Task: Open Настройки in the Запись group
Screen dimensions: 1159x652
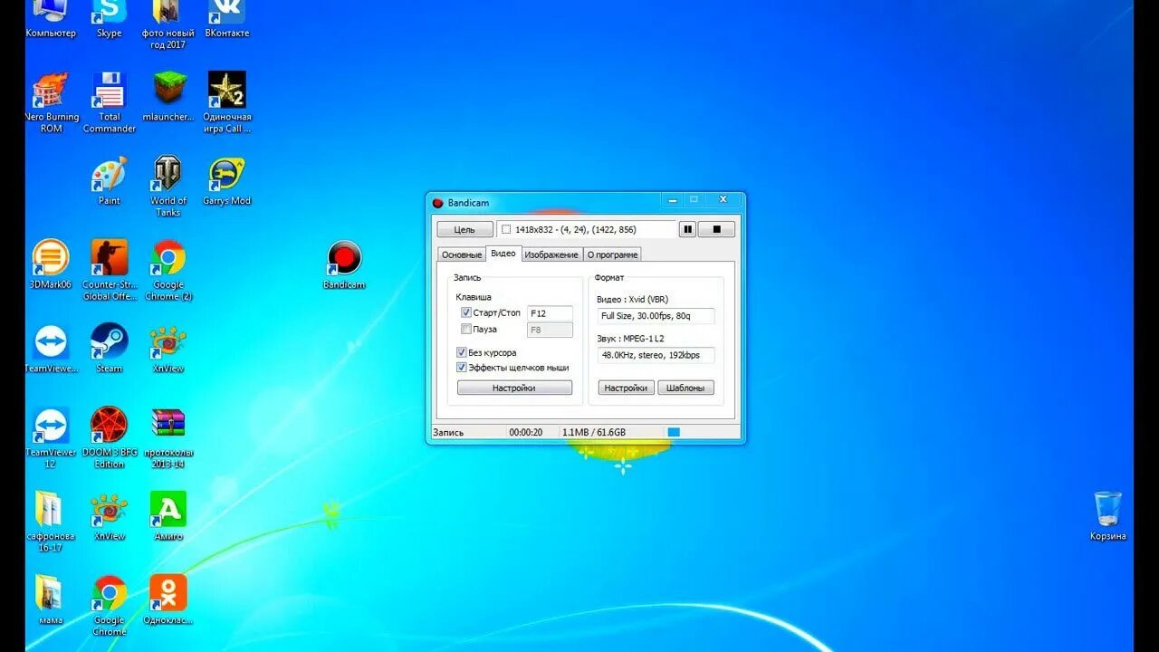Action: point(514,388)
